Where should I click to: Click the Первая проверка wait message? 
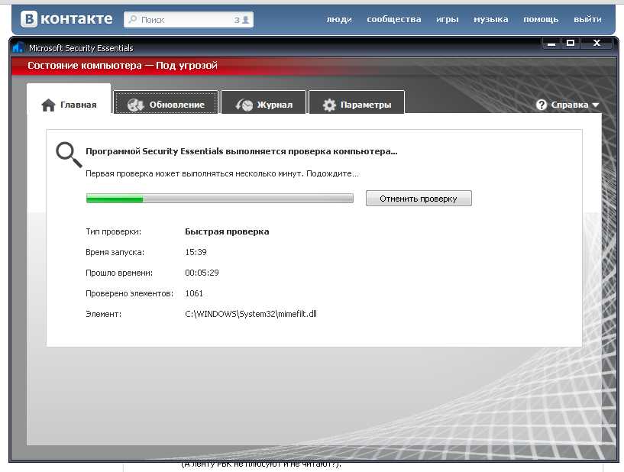222,173
